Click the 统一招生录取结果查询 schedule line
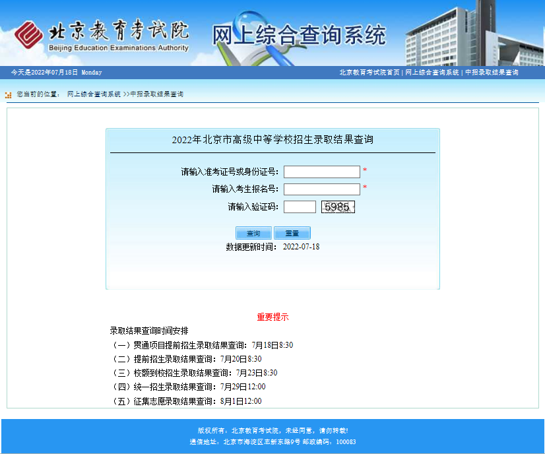 coord(189,387)
